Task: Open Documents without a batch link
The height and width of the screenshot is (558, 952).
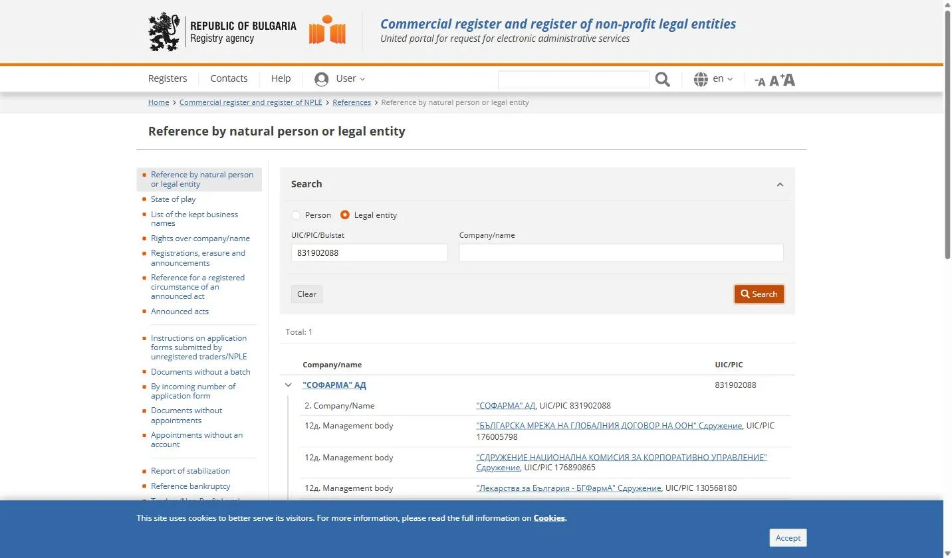Action: (200, 372)
